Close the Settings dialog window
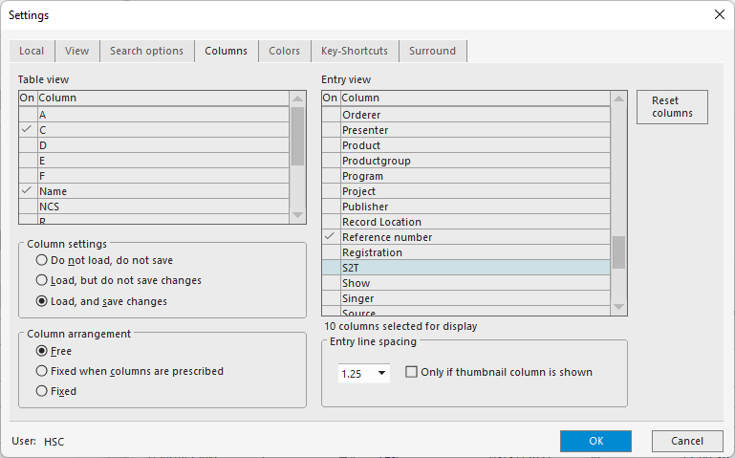Viewport: 735px width, 458px height. point(719,14)
